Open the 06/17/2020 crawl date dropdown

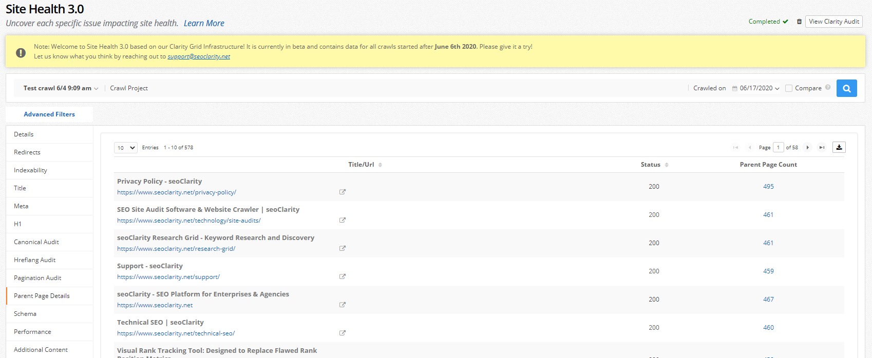760,88
